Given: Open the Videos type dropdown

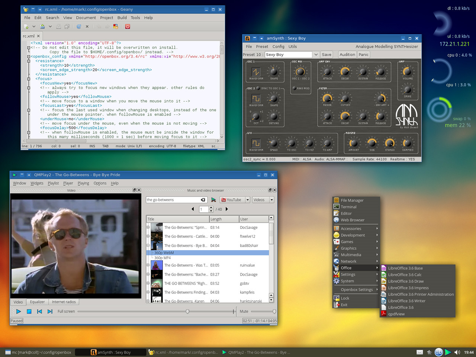Looking at the screenshot, I should 263,200.
